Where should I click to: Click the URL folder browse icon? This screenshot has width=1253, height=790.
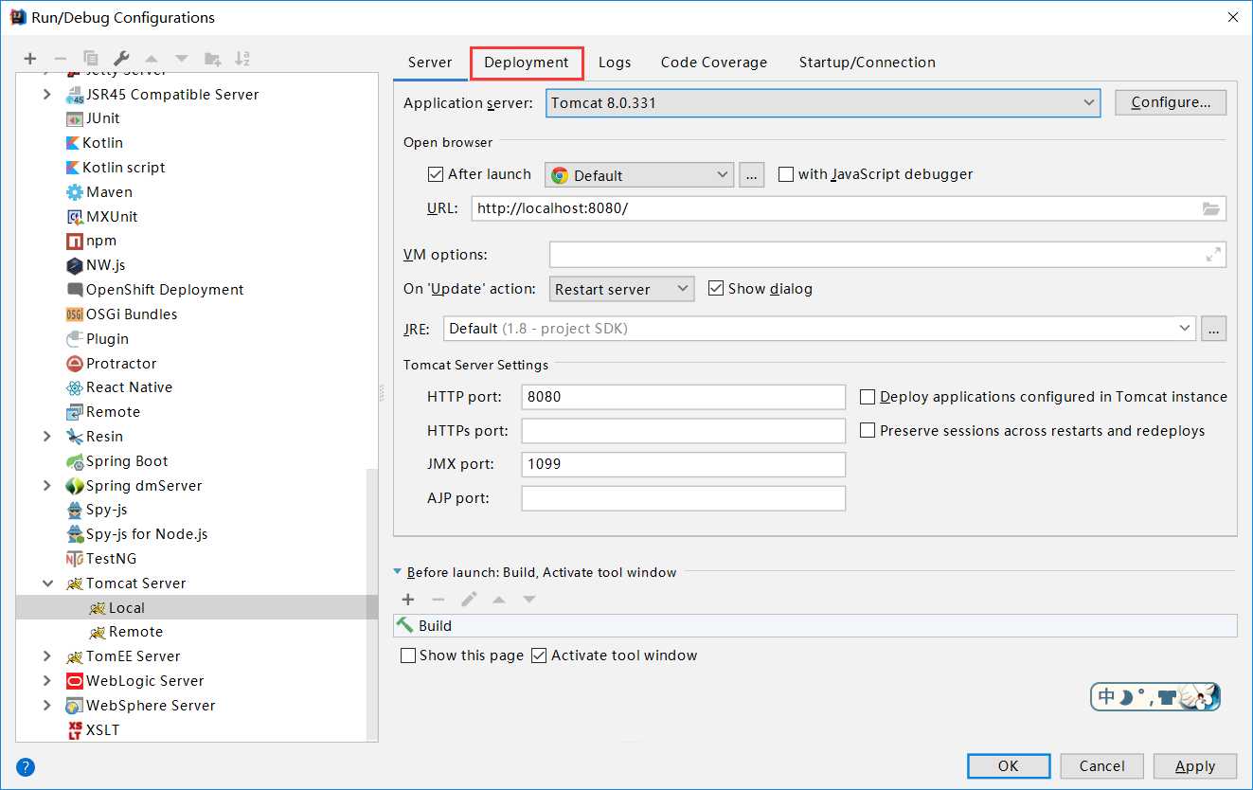click(x=1210, y=208)
